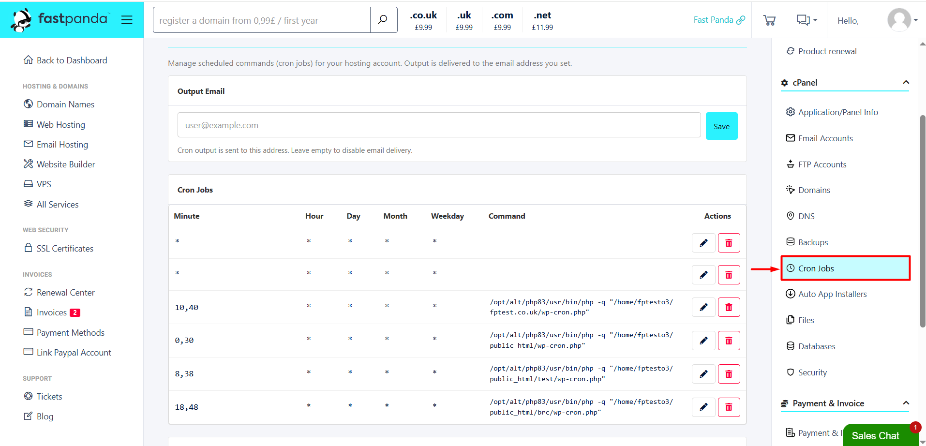926x446 pixels.
Task: Open Domain Names in sidebar
Action: point(59,104)
